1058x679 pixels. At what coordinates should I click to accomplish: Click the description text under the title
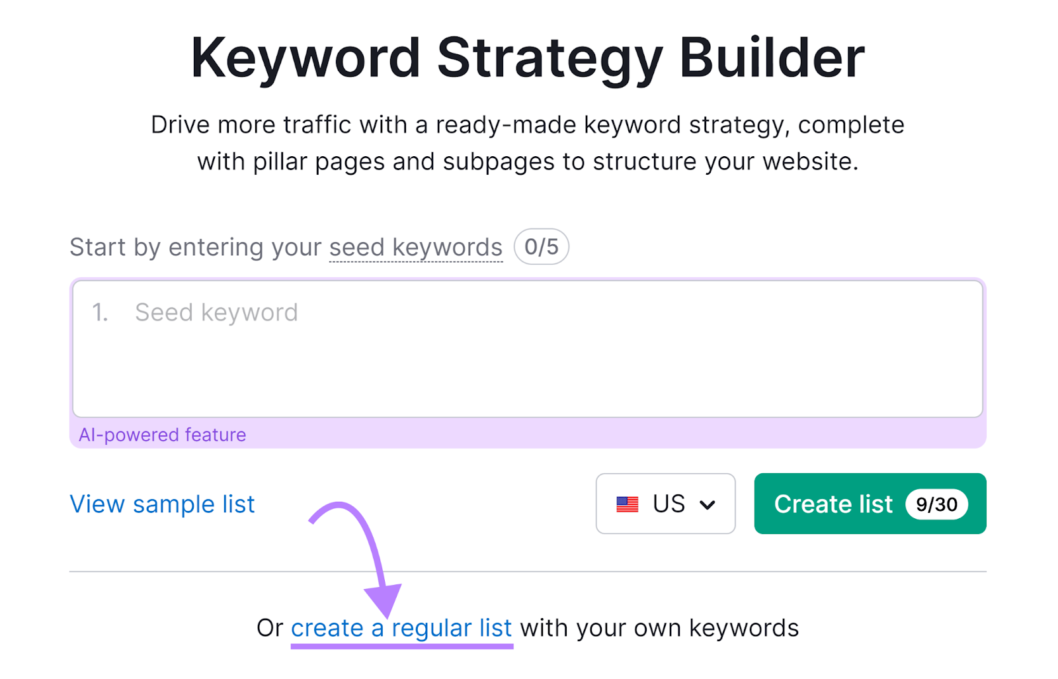pos(528,142)
